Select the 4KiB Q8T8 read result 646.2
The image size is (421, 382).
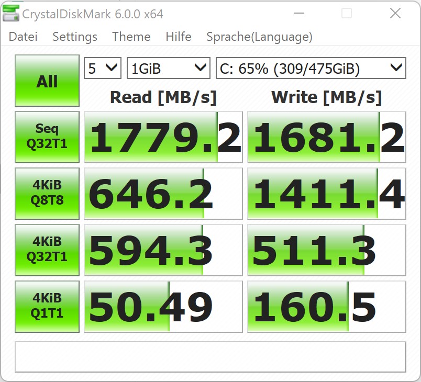coord(163,194)
